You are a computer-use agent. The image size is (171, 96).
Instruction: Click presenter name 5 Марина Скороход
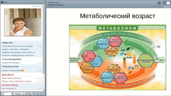pyautogui.click(x=55, y=5)
